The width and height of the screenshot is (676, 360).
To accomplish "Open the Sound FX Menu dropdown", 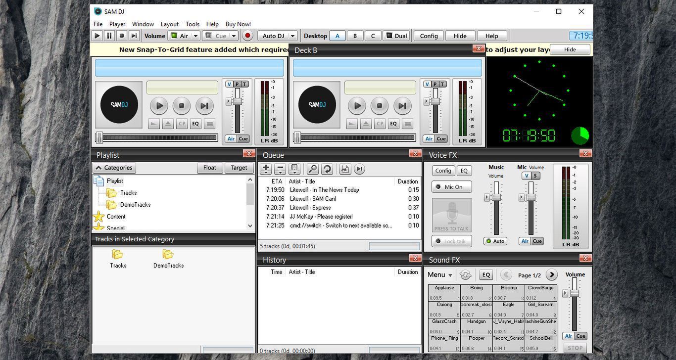I will tap(439, 275).
